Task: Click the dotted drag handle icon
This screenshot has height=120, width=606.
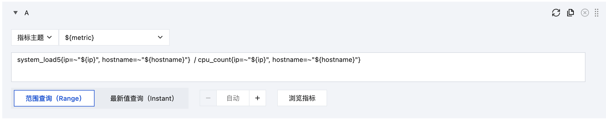Action: click(597, 13)
